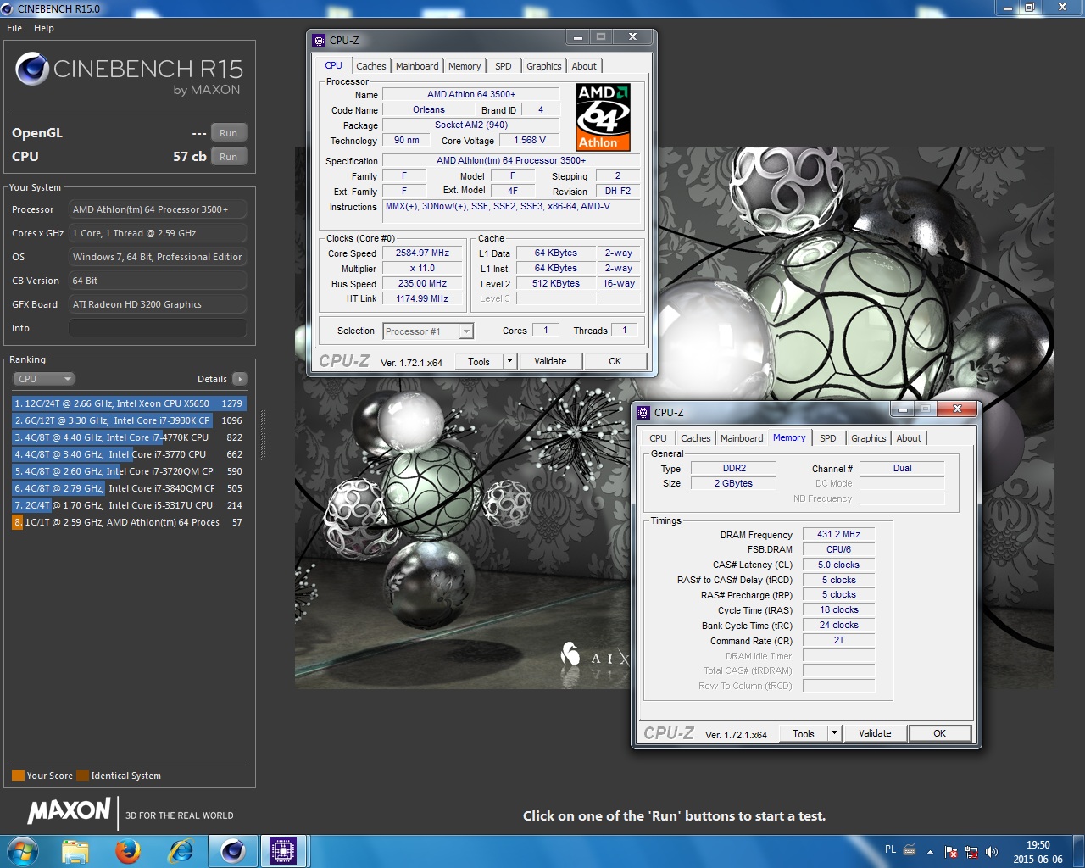This screenshot has width=1085, height=868.
Task: Select AMD Athlon 64 ranking row
Action: (129, 522)
